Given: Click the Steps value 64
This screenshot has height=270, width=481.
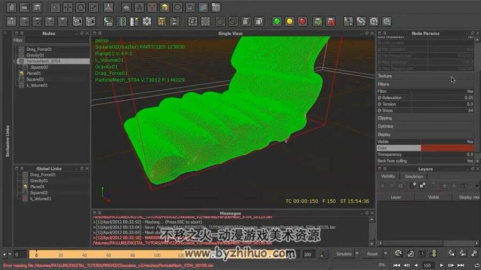Looking at the screenshot, I should tap(470, 110).
